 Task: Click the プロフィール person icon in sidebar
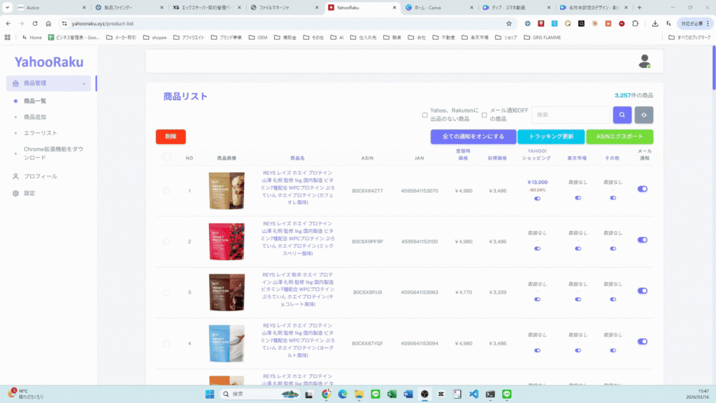tap(15, 176)
